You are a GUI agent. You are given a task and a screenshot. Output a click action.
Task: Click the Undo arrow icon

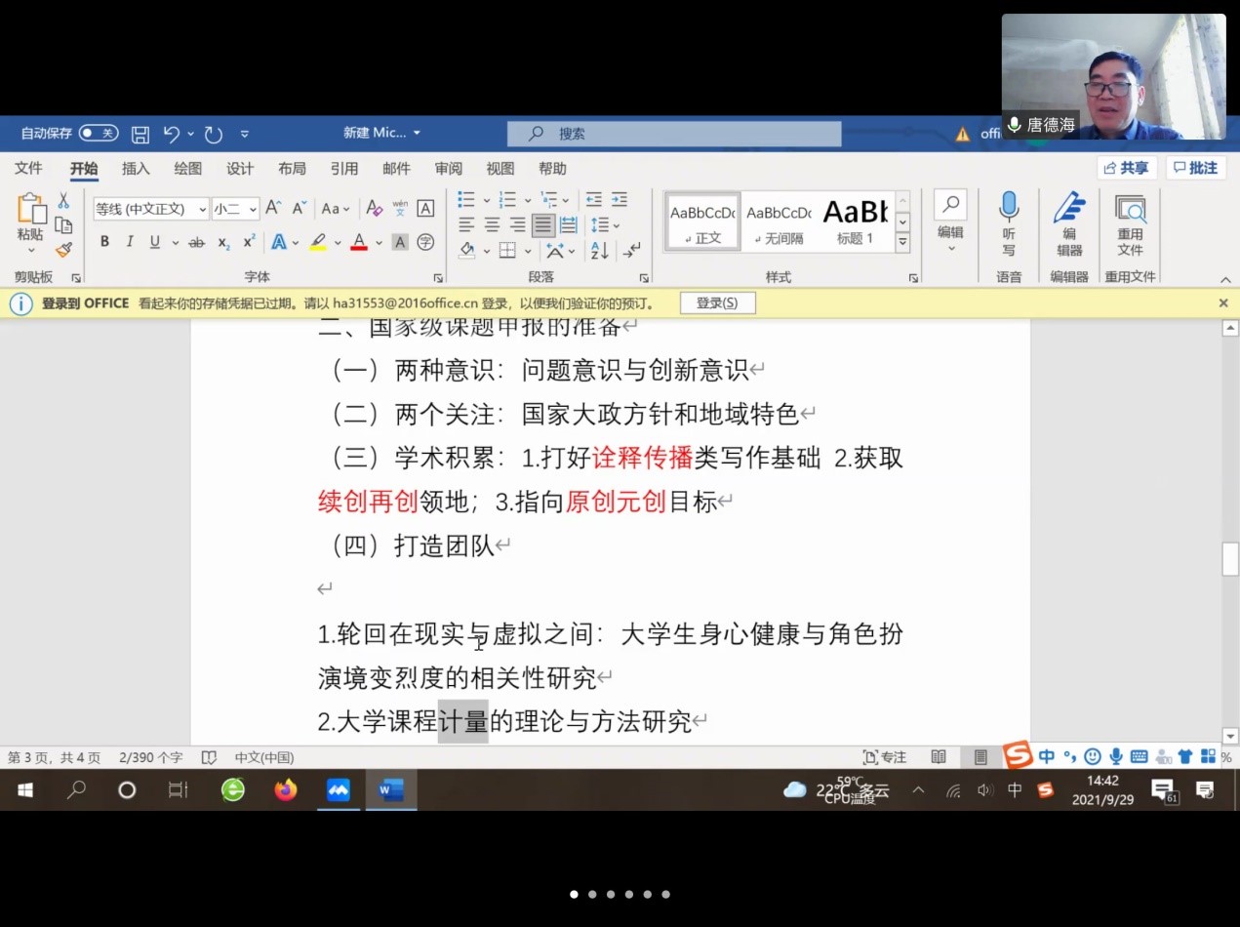click(x=172, y=134)
